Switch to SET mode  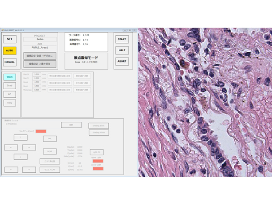point(10,39)
